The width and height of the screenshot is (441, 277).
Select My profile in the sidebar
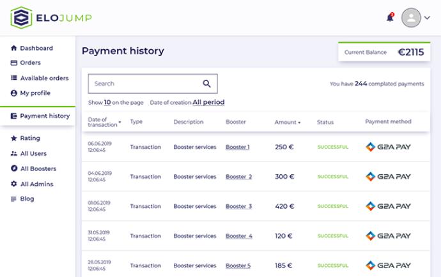point(35,93)
